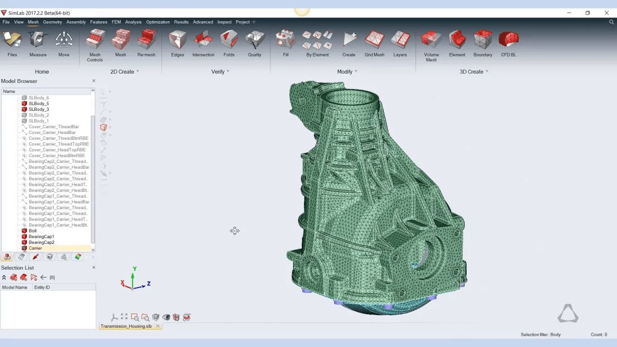This screenshot has width=617, height=347.
Task: Select the Re-mesh tool
Action: [x=146, y=44]
